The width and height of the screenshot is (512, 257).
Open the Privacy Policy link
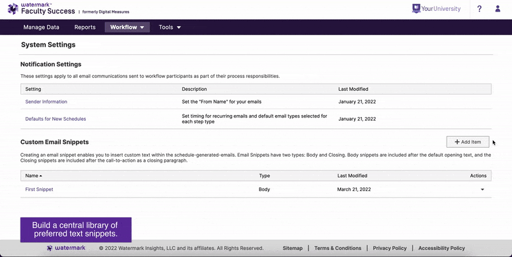[x=390, y=248]
